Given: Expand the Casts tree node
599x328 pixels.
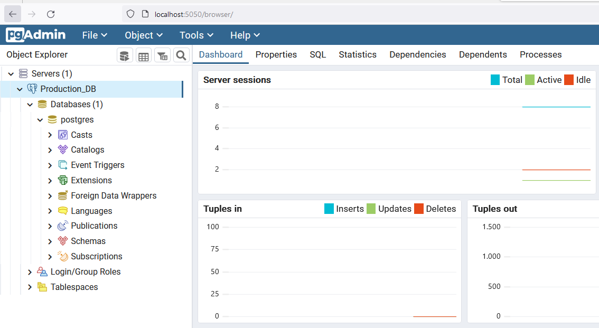Looking at the screenshot, I should pos(50,135).
